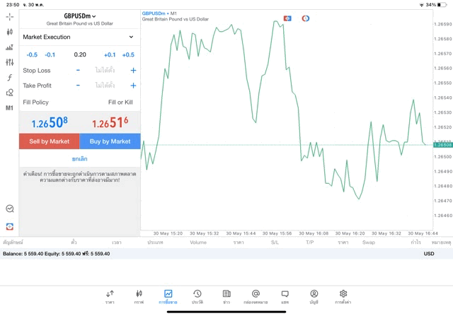The image size is (453, 316).
Task: Open the indicators function (f) icon
Action: point(9,78)
